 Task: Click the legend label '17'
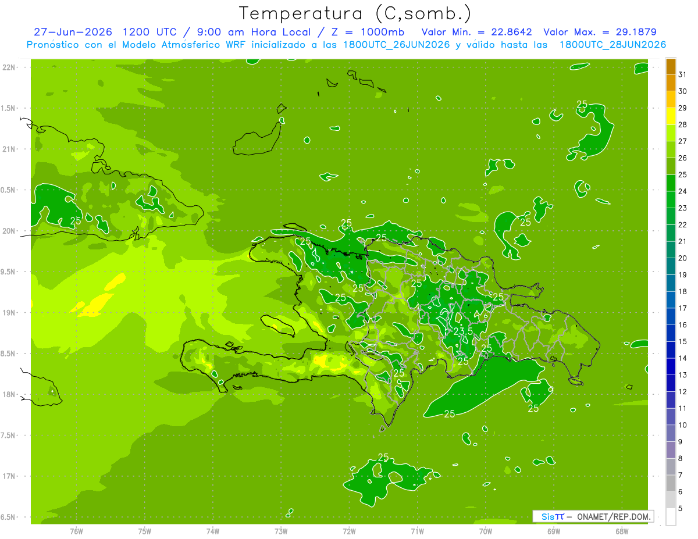pyautogui.click(x=683, y=308)
